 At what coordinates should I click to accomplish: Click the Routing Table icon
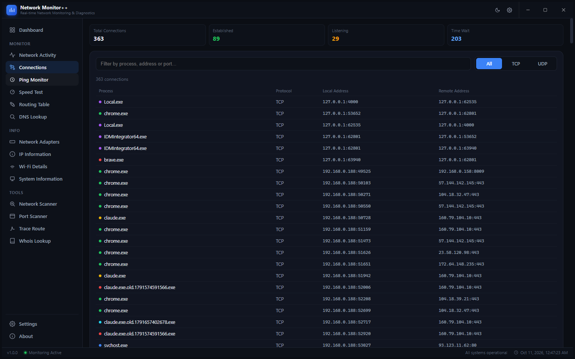pyautogui.click(x=12, y=104)
